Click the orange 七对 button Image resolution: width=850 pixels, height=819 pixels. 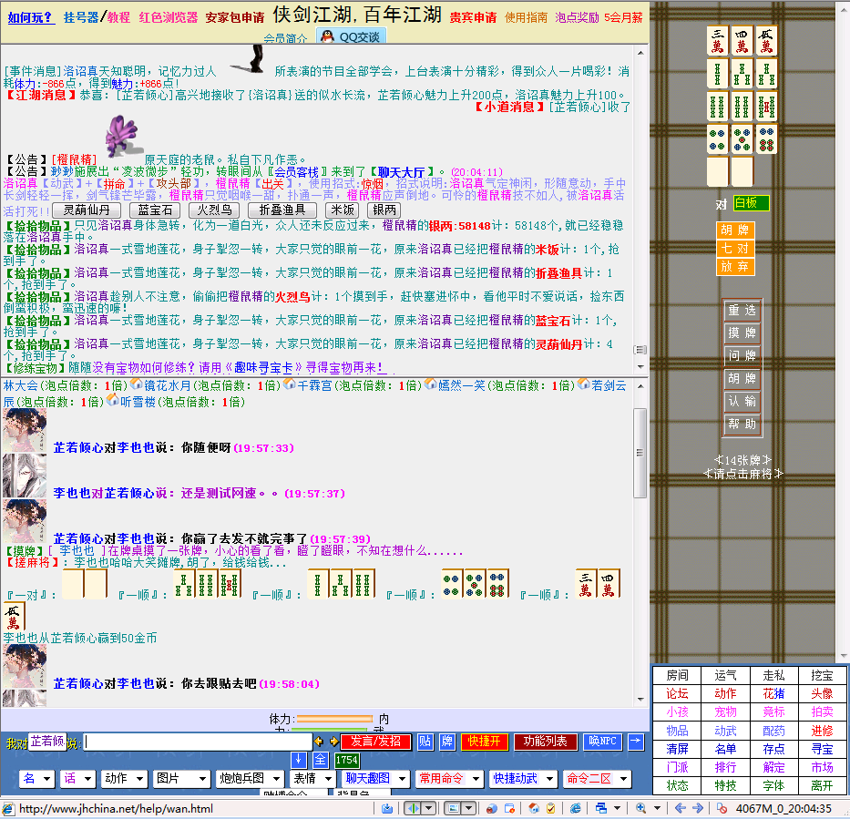(735, 248)
